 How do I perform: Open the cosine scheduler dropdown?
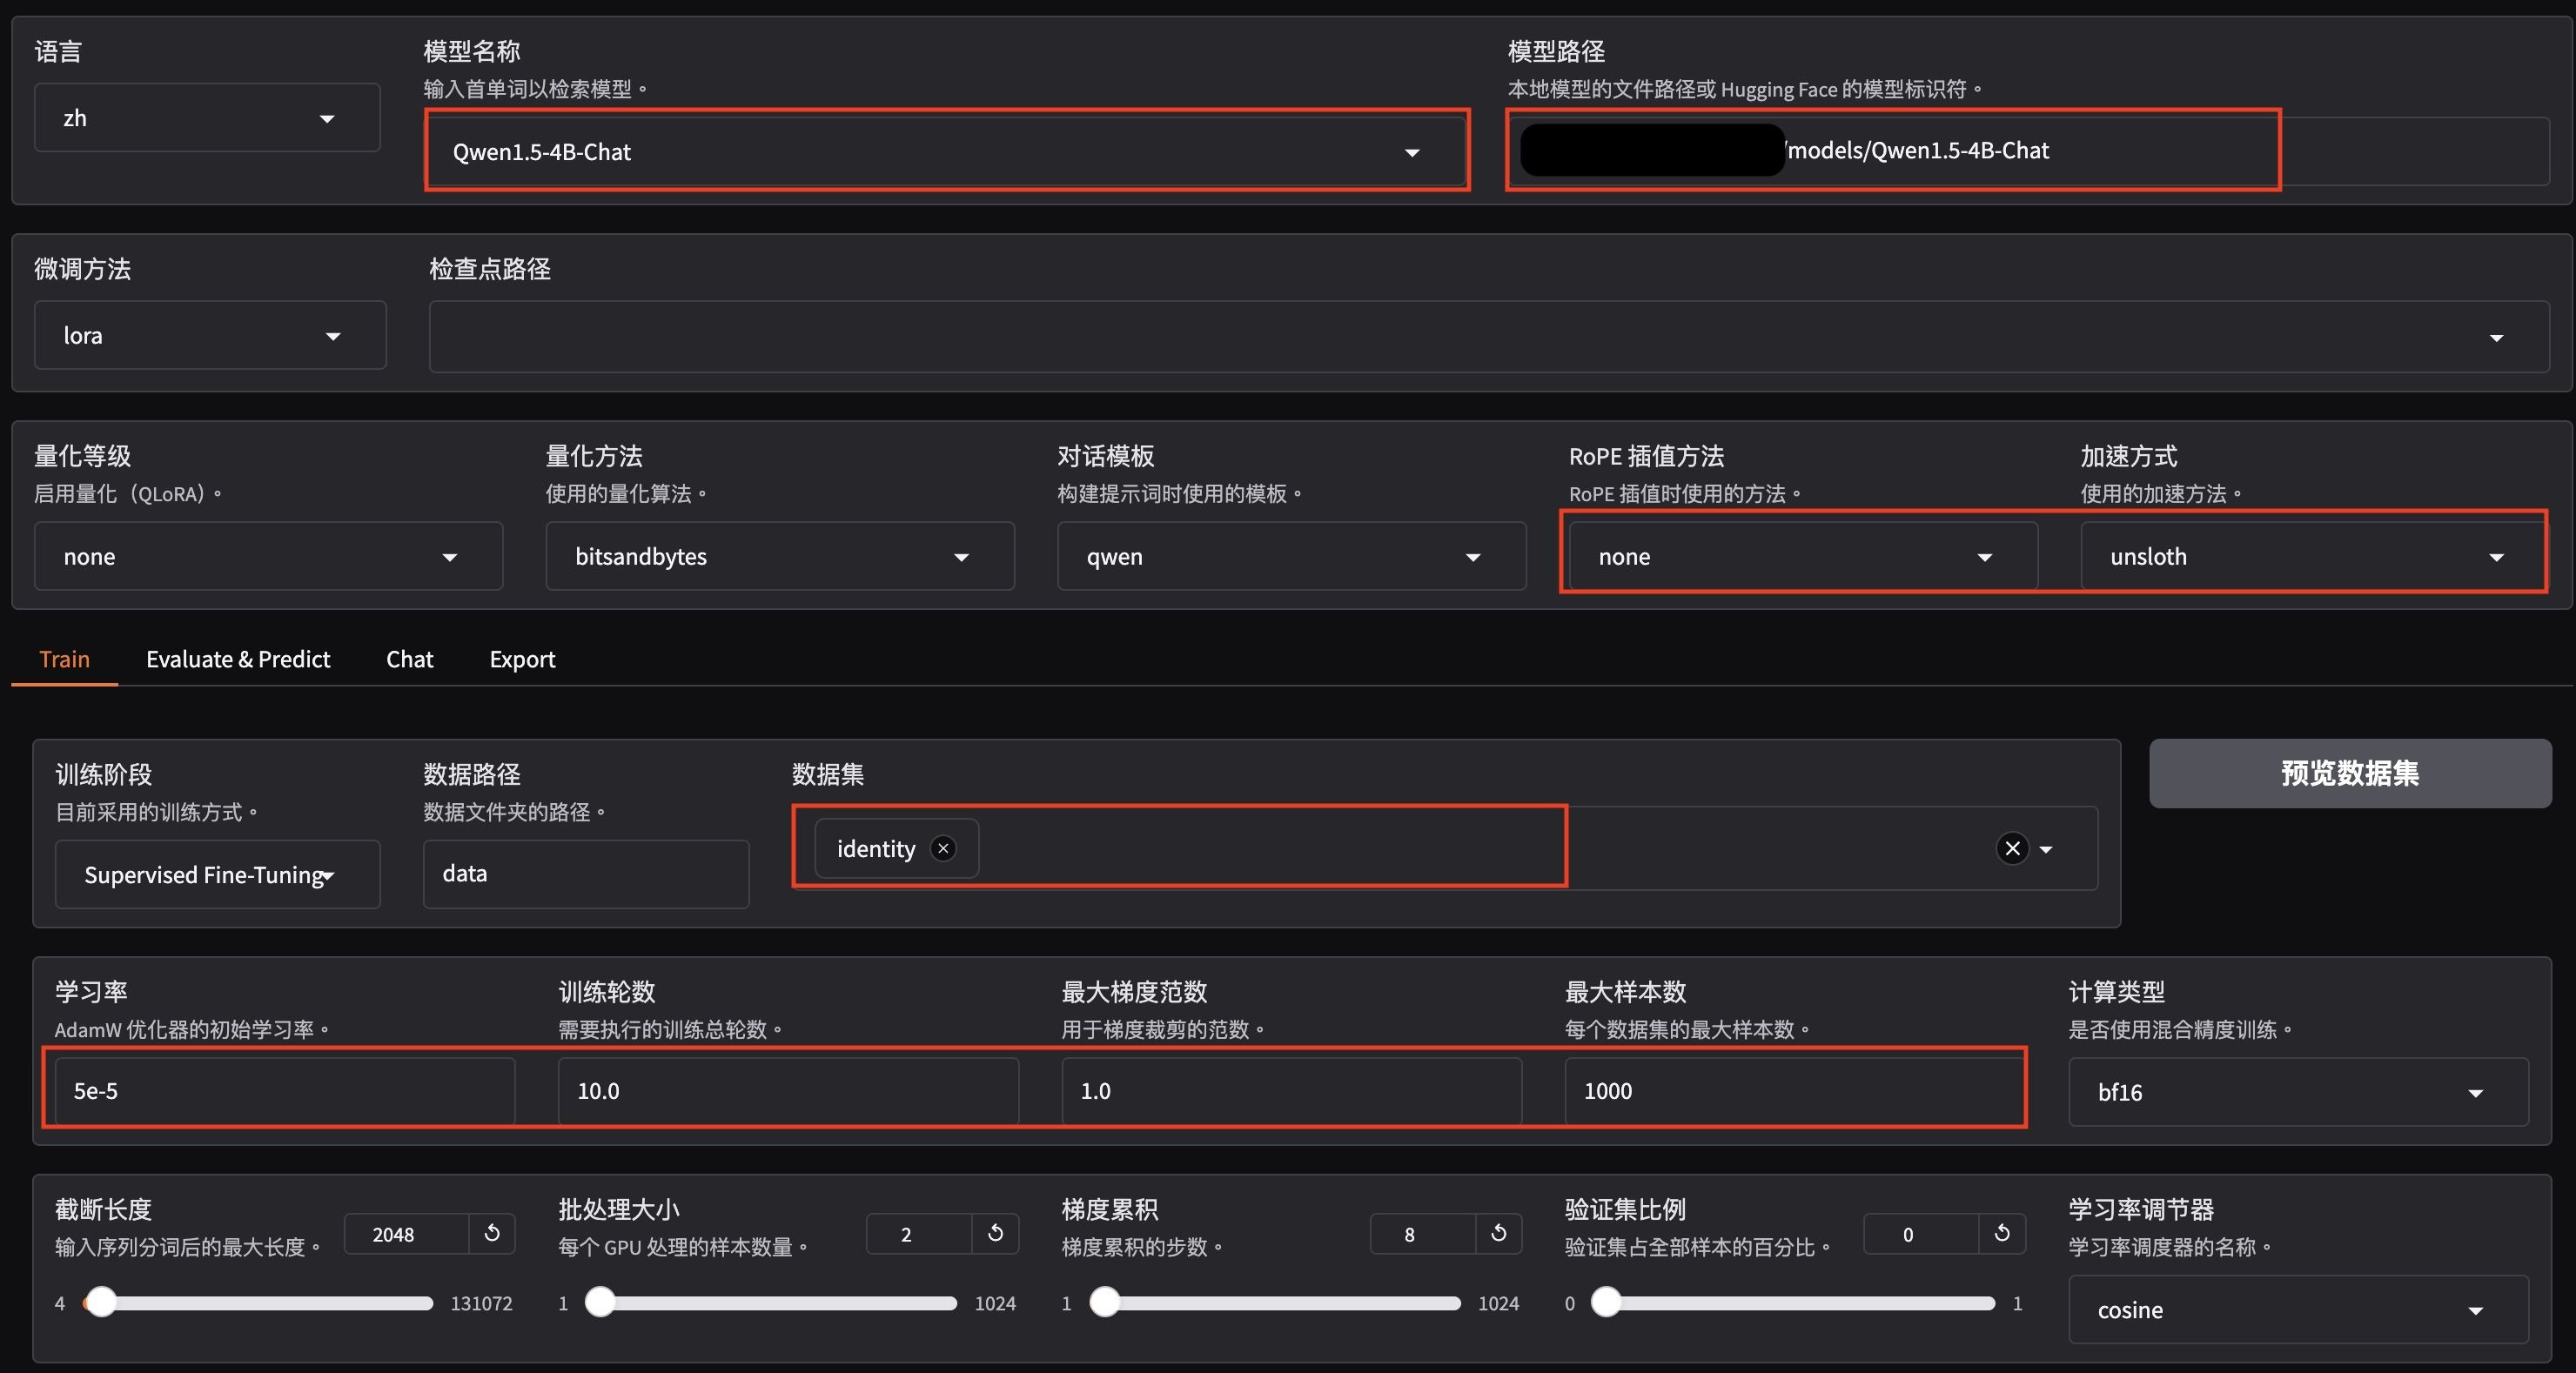2475,1311
